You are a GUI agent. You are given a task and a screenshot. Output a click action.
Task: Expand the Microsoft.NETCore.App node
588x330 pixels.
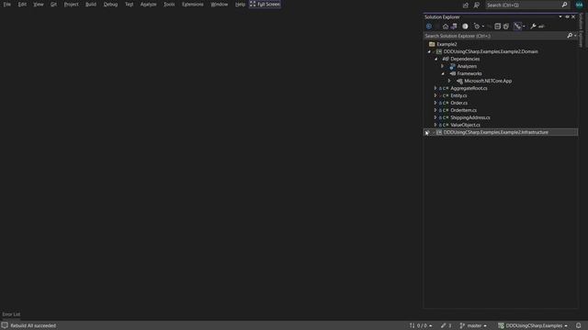point(449,81)
